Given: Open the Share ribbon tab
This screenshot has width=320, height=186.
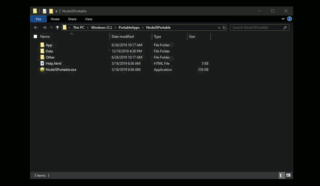Looking at the screenshot, I should click(72, 19).
